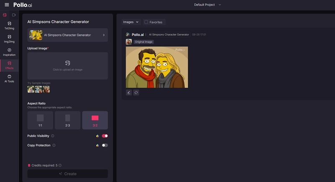
Task: Disable the Public Visibility toggle
Action: [x=105, y=136]
